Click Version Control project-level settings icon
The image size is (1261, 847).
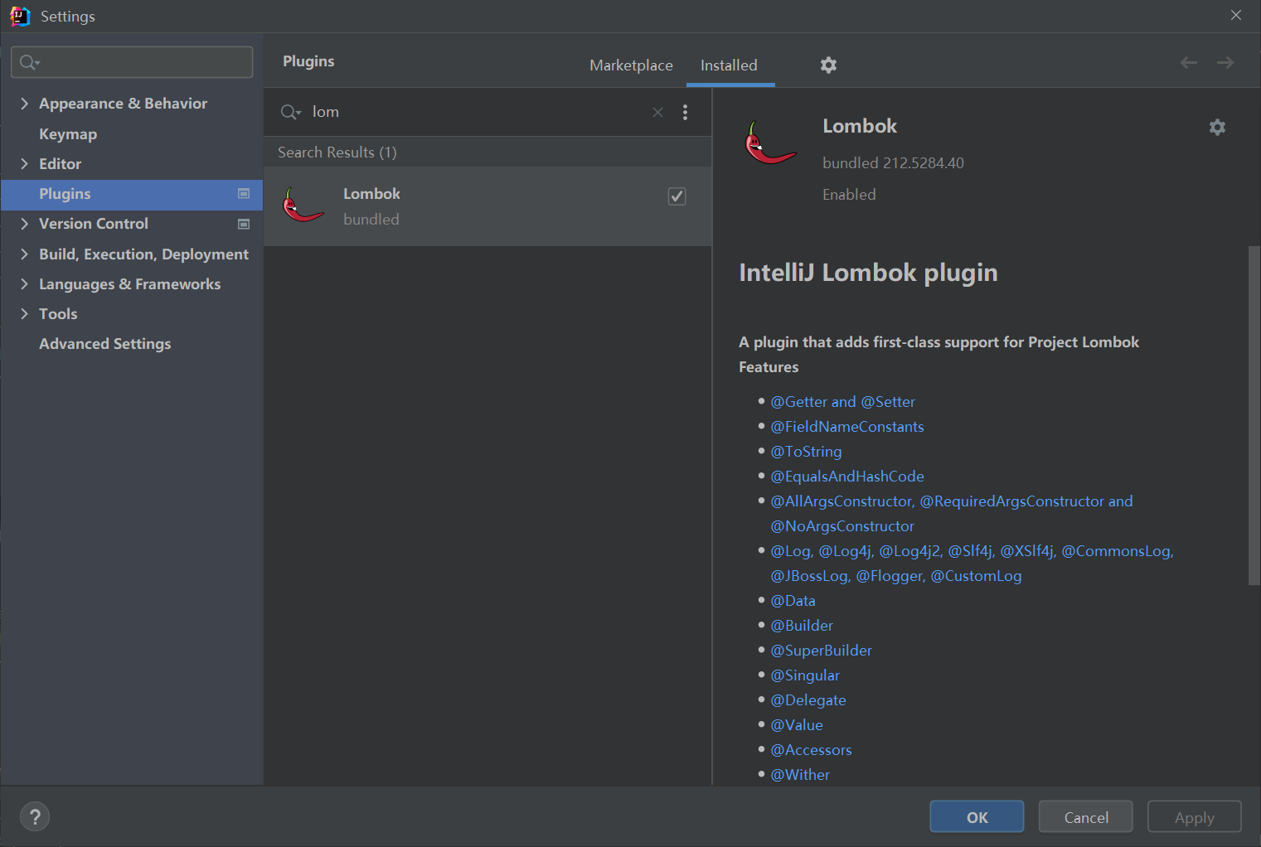tap(244, 224)
